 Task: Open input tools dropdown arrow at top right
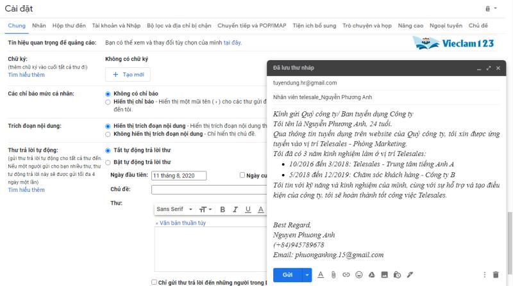(495, 8)
